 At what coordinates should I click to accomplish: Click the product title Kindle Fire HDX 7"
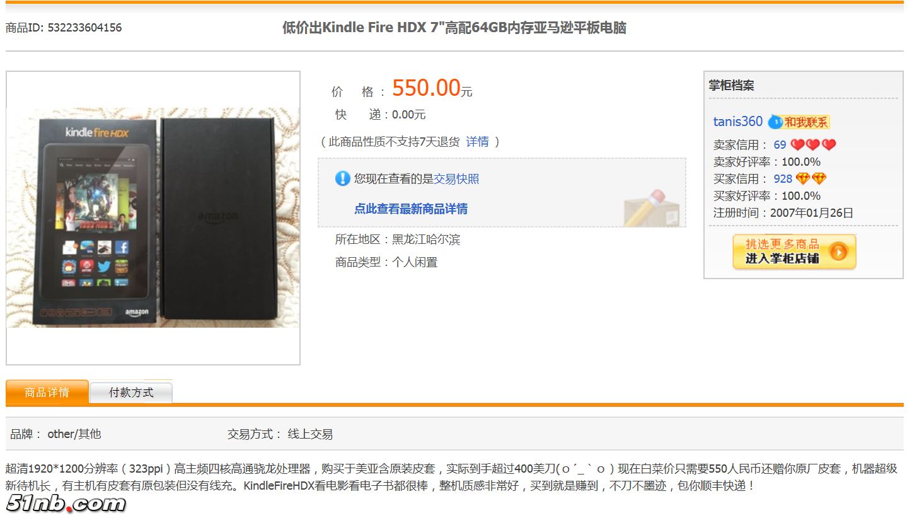(x=454, y=28)
